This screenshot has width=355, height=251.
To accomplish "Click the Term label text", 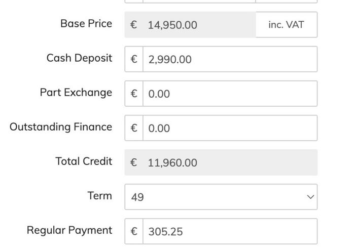I will 99,196.
